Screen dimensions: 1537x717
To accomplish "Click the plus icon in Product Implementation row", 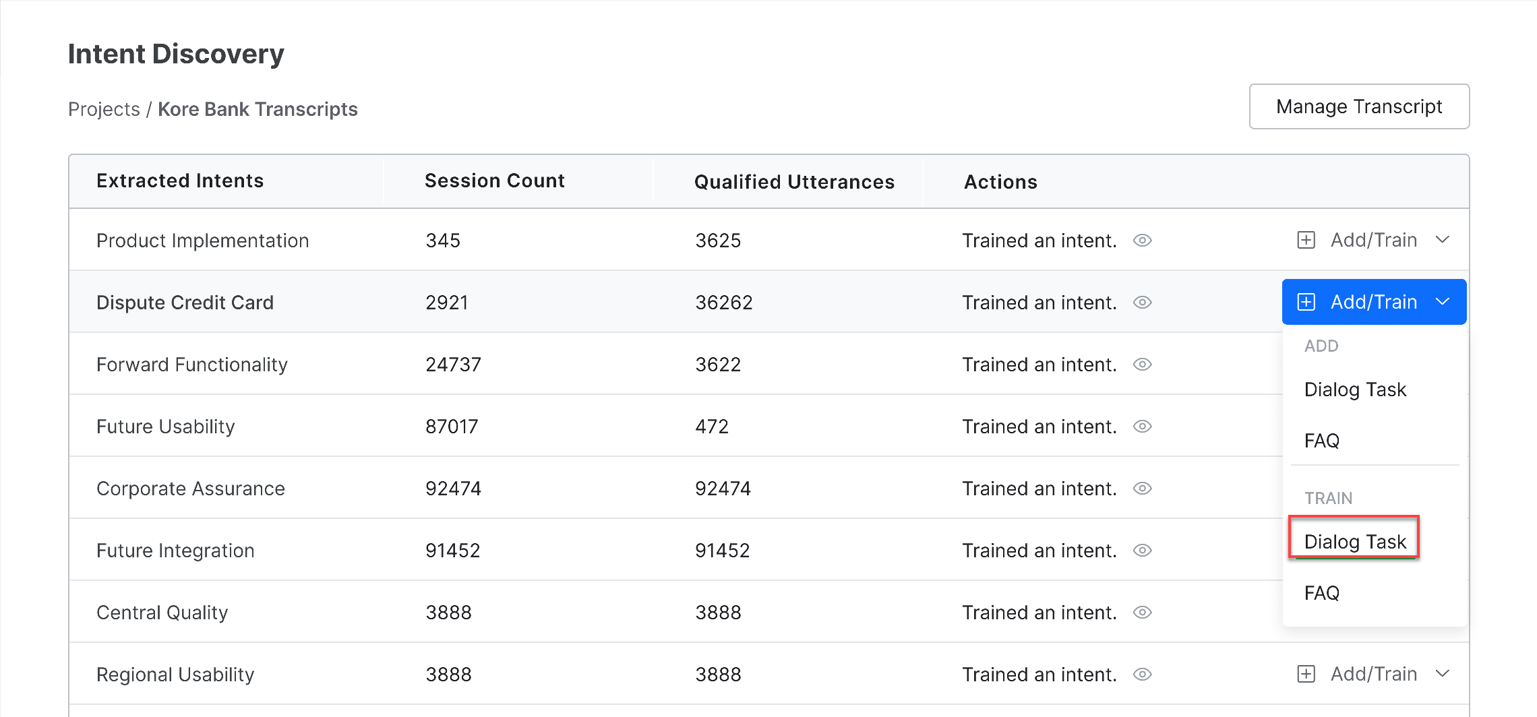I will click(x=1306, y=241).
